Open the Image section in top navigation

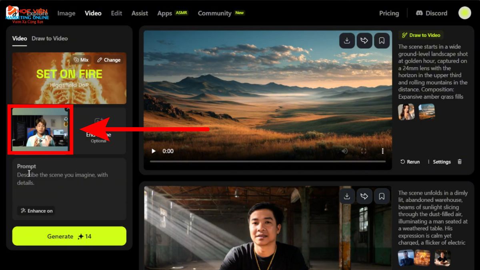click(x=66, y=13)
